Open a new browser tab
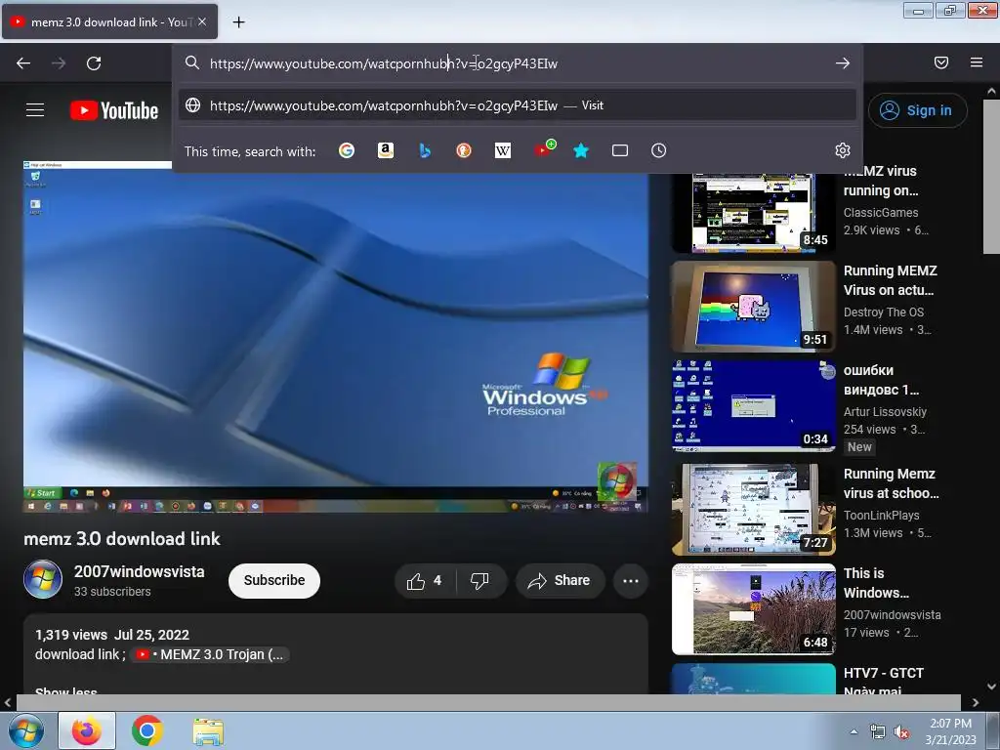 (238, 22)
